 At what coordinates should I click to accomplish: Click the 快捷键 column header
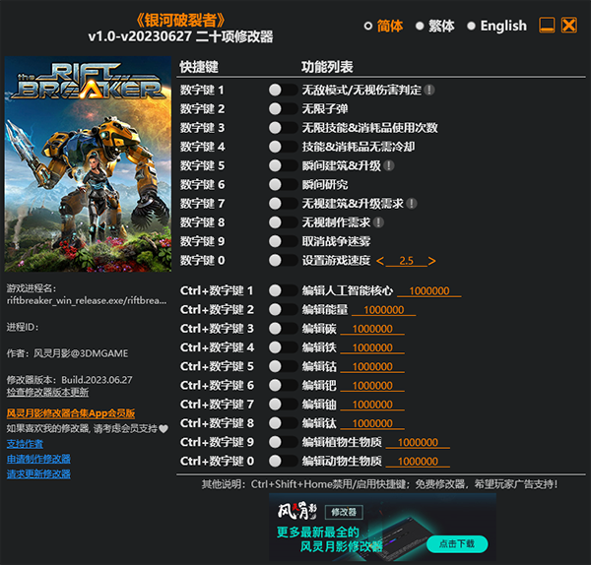pos(199,67)
